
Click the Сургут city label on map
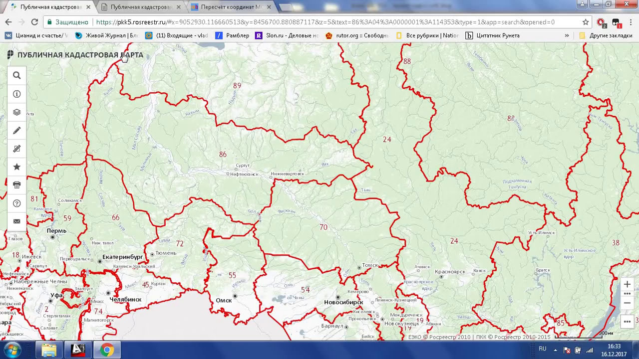point(243,165)
